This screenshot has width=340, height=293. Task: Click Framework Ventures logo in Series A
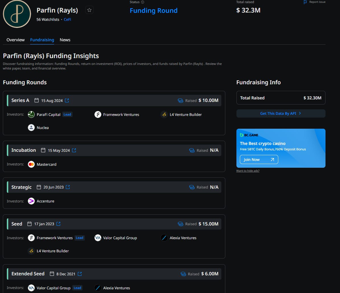pos(98,114)
